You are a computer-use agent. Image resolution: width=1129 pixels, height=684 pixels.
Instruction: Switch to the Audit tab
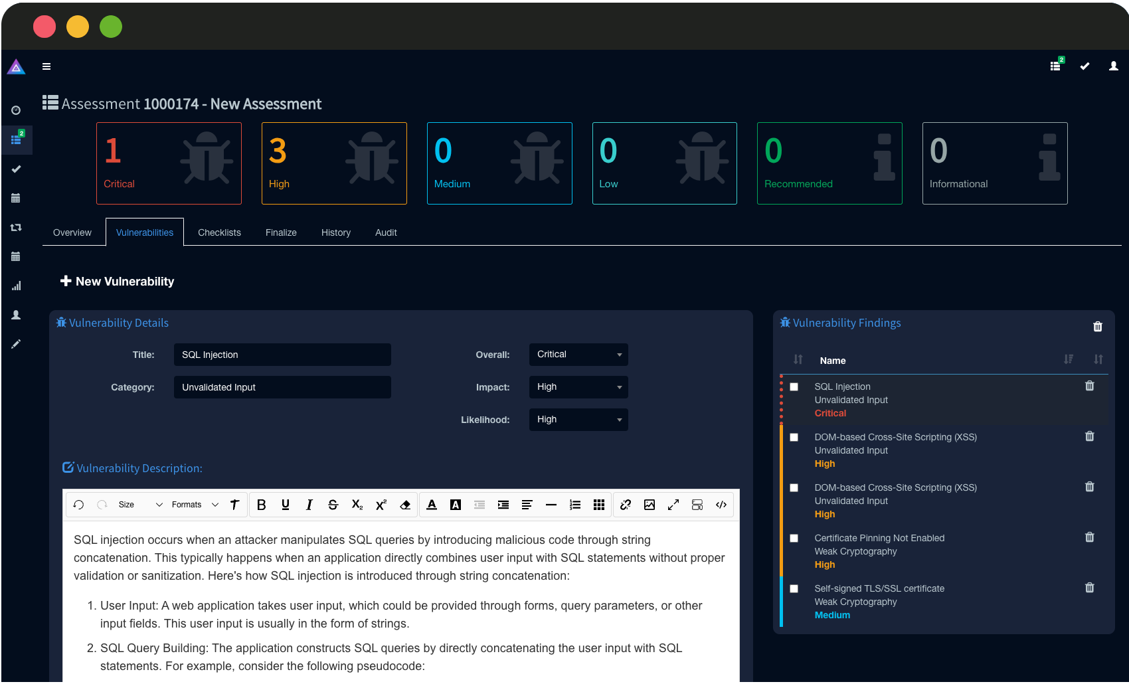[x=386, y=232]
